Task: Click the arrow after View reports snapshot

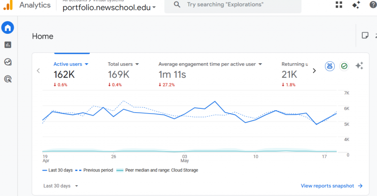Action: point(360,186)
